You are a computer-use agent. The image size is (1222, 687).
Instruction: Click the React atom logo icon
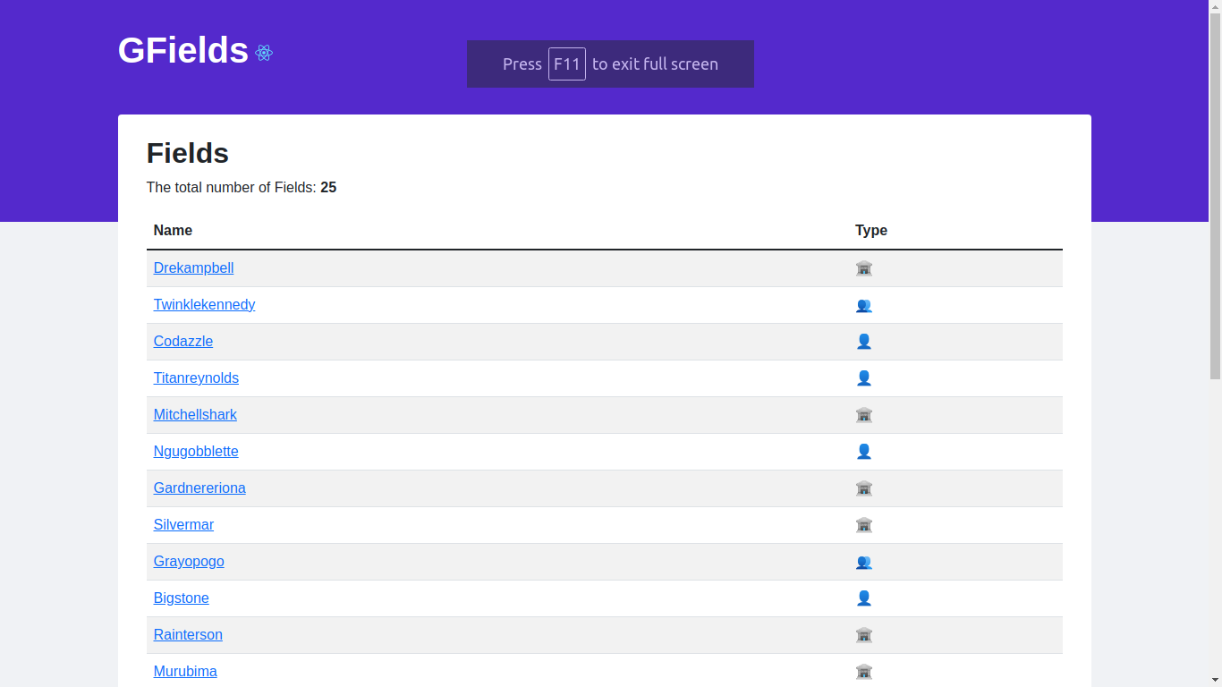click(263, 53)
